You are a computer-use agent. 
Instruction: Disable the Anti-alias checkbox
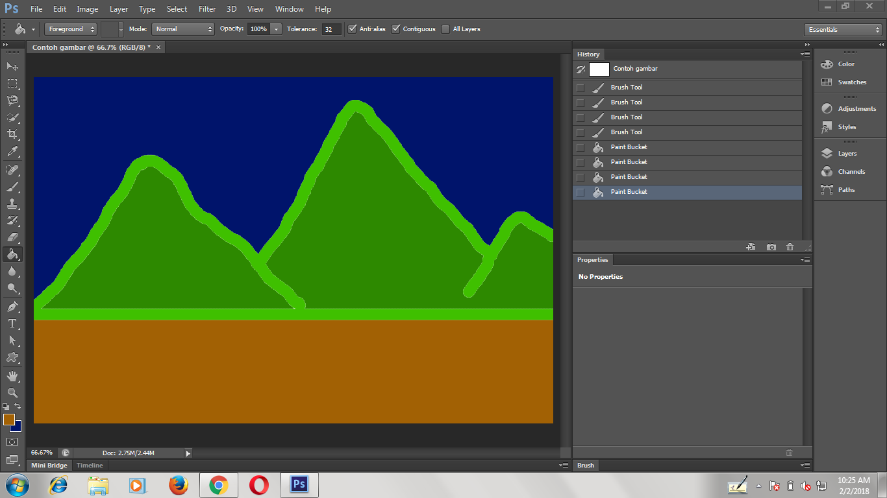tap(353, 29)
